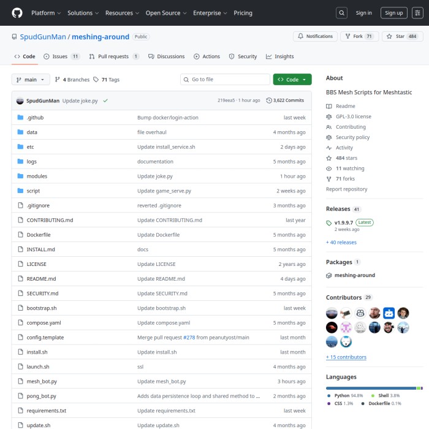Switch to the Pull requests tab

[114, 56]
